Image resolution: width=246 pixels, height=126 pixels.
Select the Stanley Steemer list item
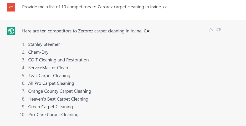(44, 44)
